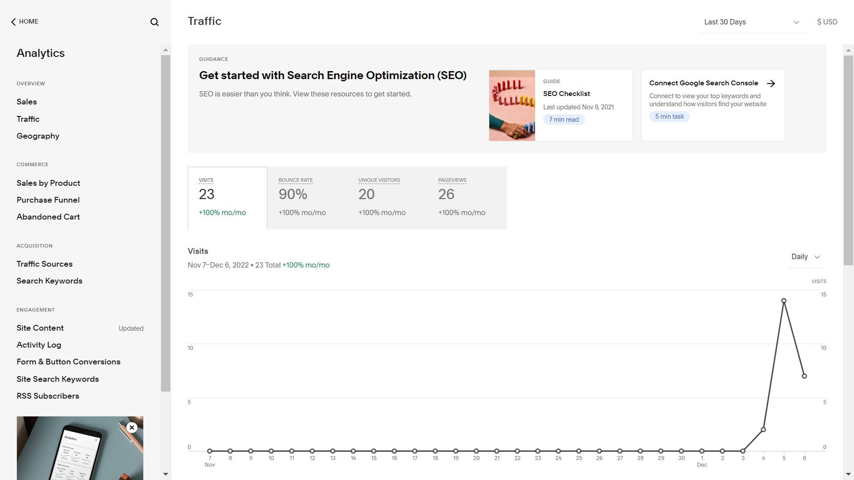Screen dimensions: 854x480
Task: Click the Nov 7 timeline marker on chart
Action: pyautogui.click(x=210, y=451)
